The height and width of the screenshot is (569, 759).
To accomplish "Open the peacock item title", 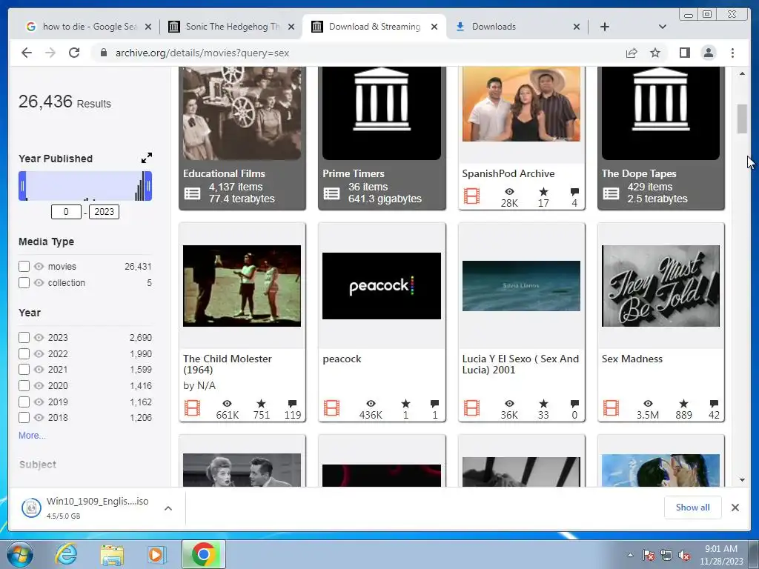I will click(342, 359).
